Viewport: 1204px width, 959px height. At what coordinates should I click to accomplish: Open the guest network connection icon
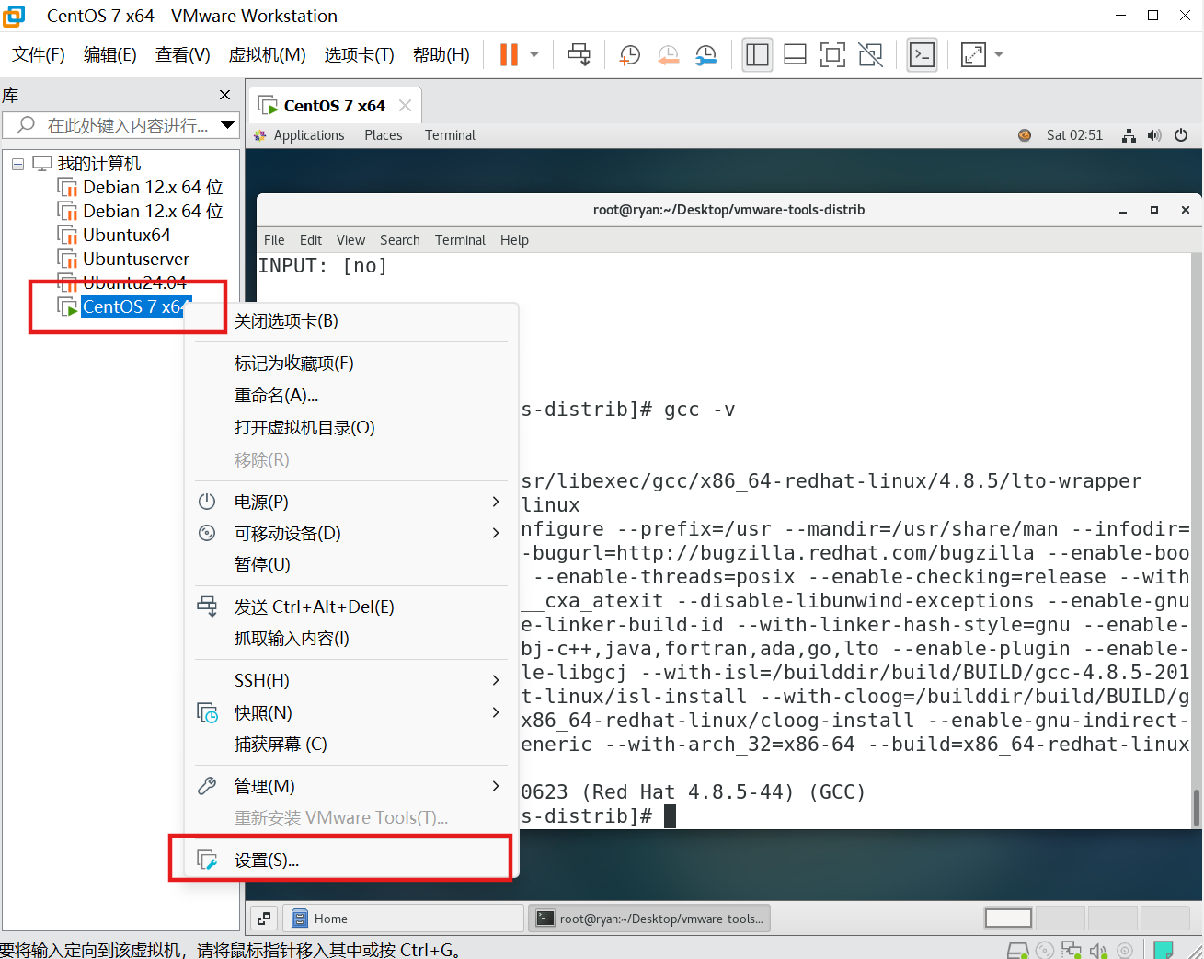pyautogui.click(x=1129, y=135)
